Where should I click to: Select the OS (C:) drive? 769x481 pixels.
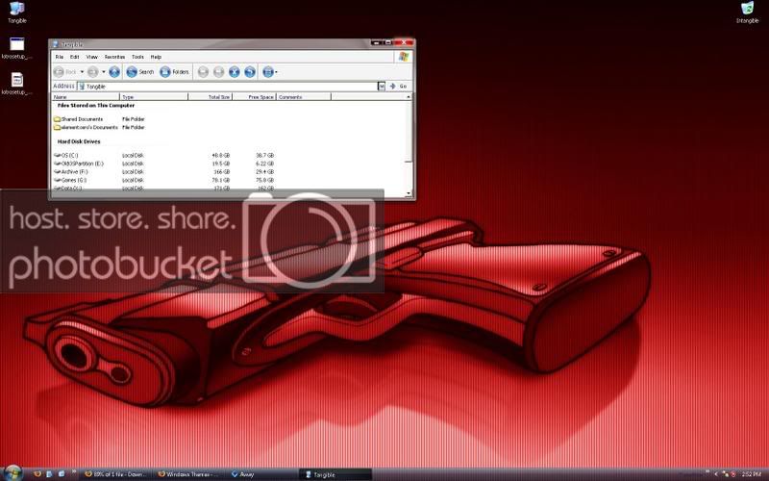(66, 155)
